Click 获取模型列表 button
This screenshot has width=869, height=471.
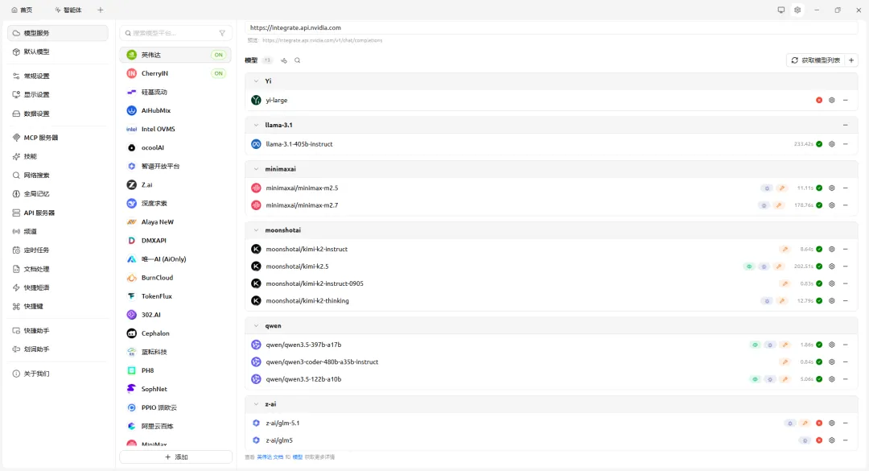coord(816,60)
